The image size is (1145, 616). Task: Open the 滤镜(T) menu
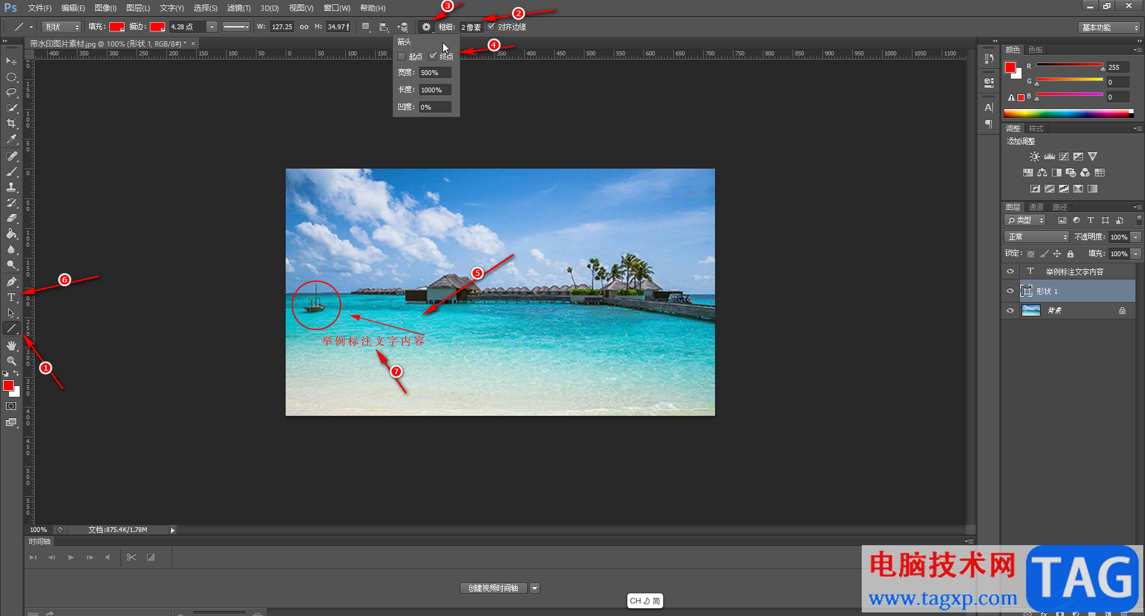(239, 8)
